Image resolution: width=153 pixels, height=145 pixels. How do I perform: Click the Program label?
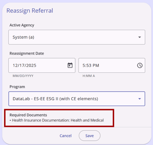pos(17,87)
